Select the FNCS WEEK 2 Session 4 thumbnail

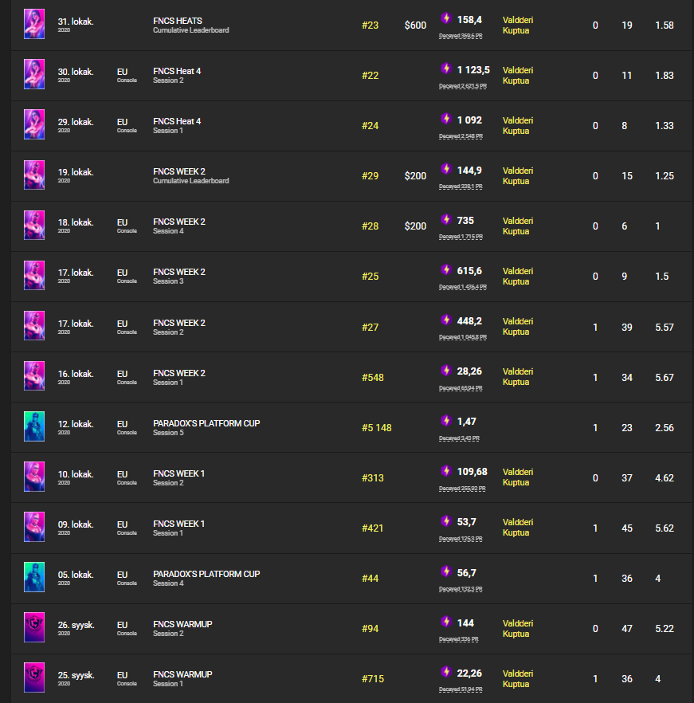tap(34, 225)
